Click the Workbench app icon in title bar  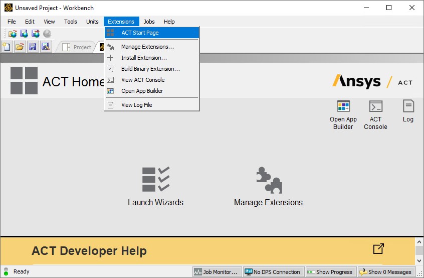click(x=9, y=8)
